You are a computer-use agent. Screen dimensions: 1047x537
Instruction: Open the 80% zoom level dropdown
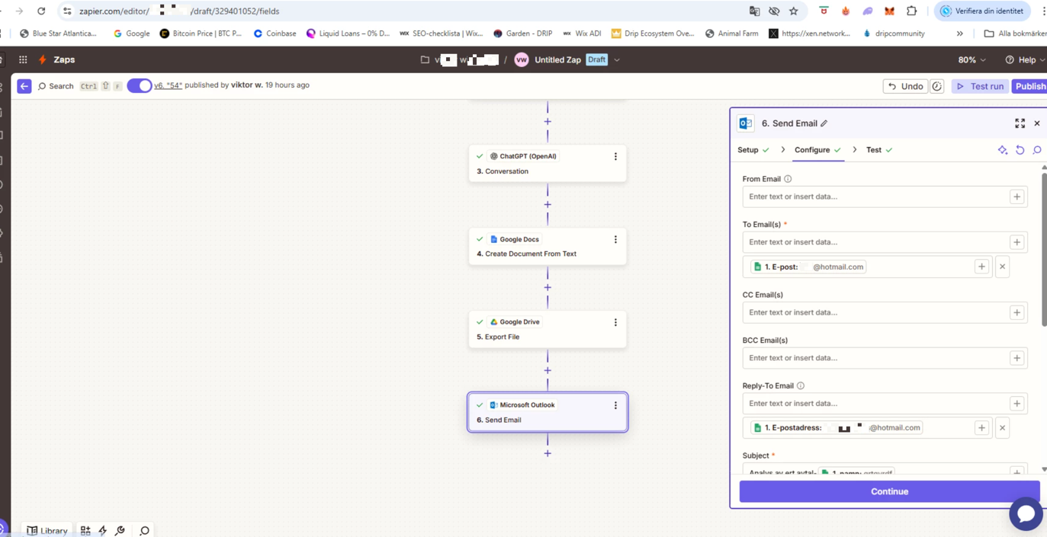click(972, 59)
